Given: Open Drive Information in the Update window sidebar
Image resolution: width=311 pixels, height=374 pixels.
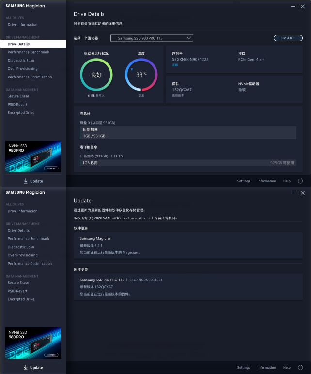Looking at the screenshot, I should click(x=22, y=211).
